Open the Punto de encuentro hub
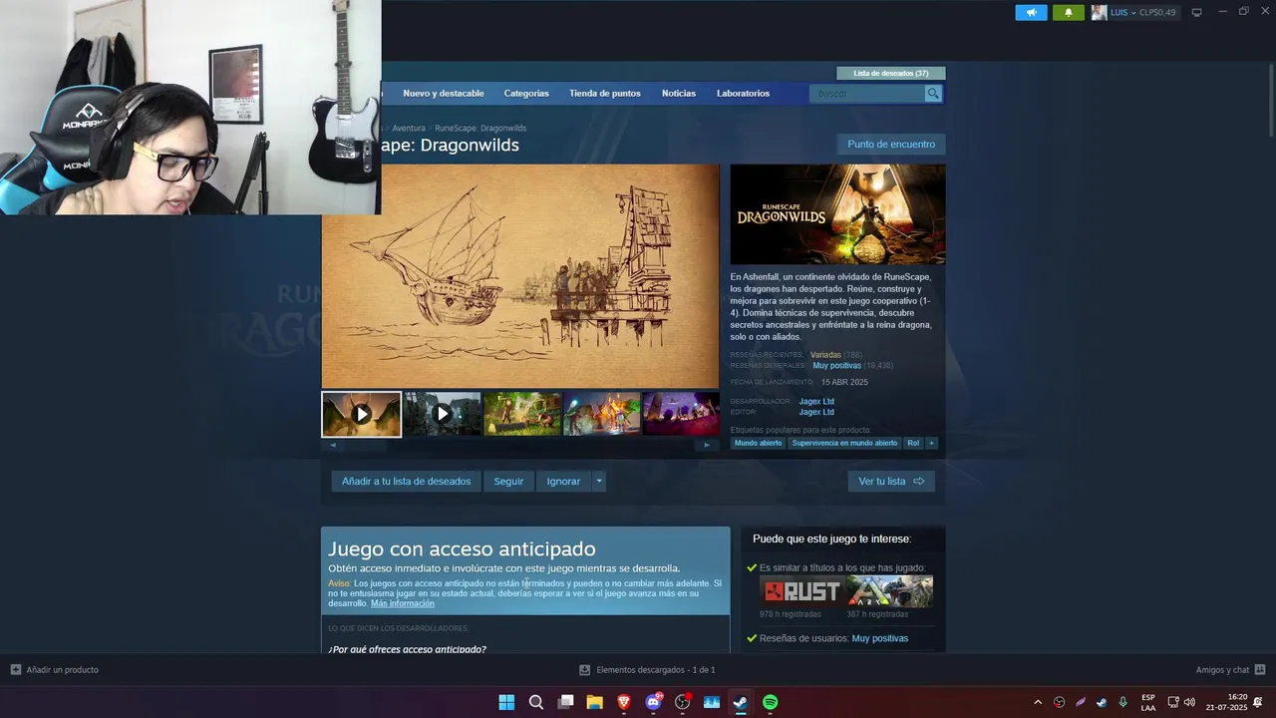This screenshot has height=718, width=1276. coord(891,145)
